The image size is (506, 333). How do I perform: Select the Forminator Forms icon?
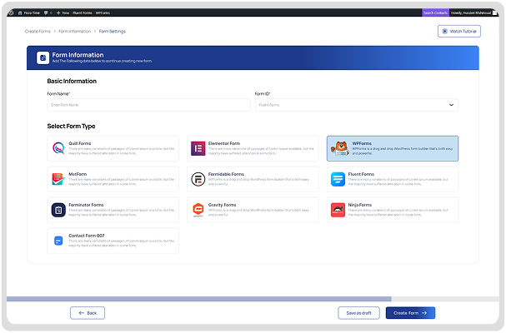pos(58,210)
